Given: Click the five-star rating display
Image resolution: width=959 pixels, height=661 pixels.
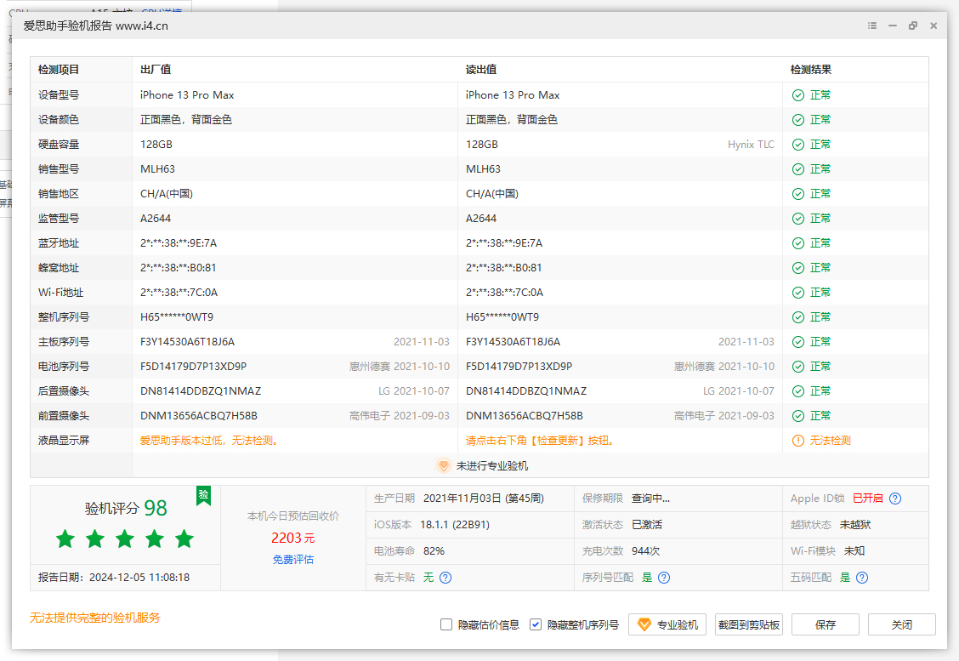Looking at the screenshot, I should pos(125,539).
